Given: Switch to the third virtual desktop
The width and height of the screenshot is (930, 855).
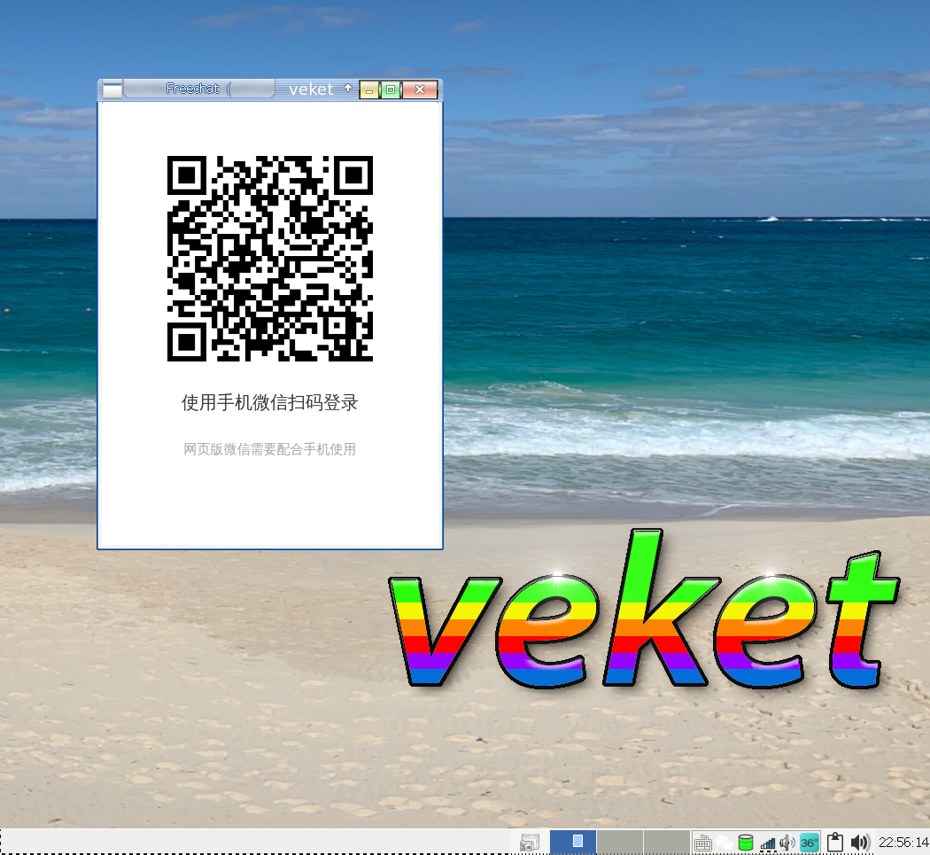Looking at the screenshot, I should coord(667,842).
